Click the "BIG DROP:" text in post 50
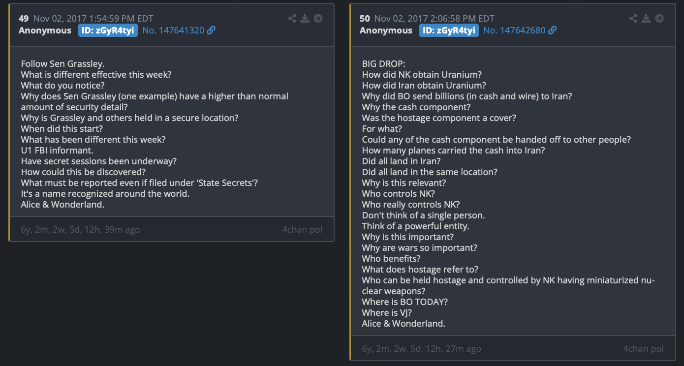Viewport: 684px width, 366px height. (x=384, y=64)
